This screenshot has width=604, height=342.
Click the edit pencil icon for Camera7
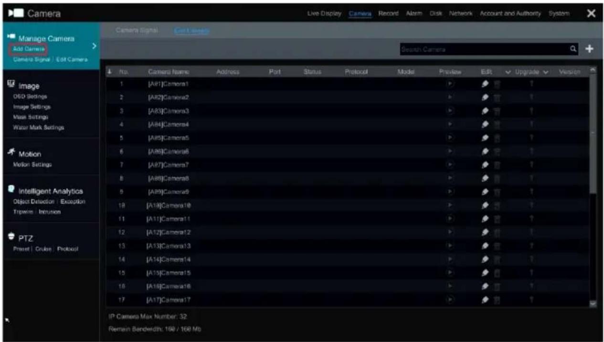coord(485,164)
